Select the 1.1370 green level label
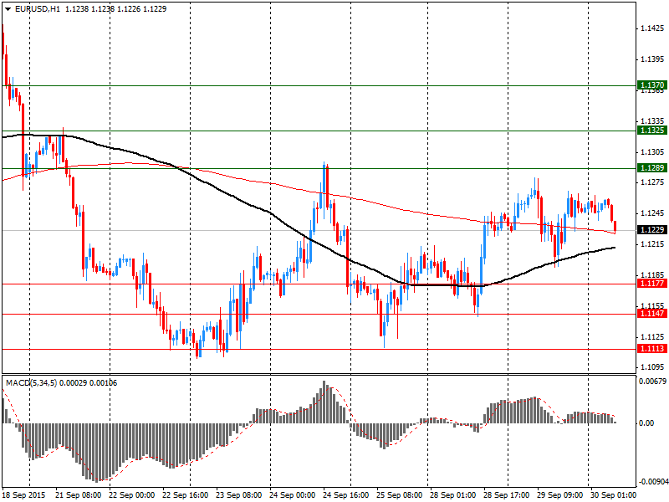The width and height of the screenshot is (669, 502). click(x=652, y=85)
